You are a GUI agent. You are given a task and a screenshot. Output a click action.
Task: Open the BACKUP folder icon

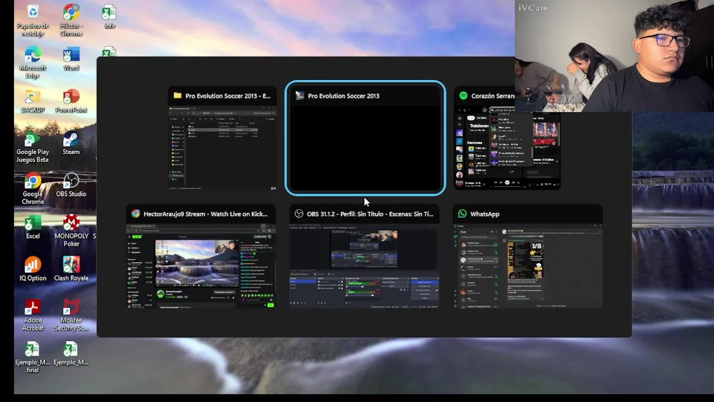tap(33, 101)
